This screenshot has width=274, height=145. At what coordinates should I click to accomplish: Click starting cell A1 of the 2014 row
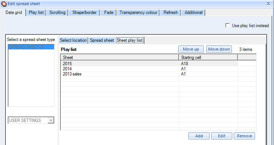pos(183,69)
